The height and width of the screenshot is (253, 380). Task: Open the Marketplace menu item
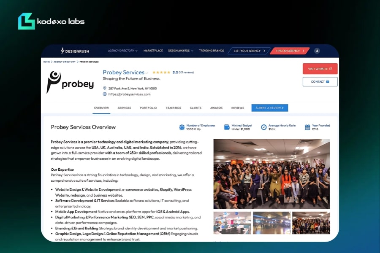coord(153,51)
